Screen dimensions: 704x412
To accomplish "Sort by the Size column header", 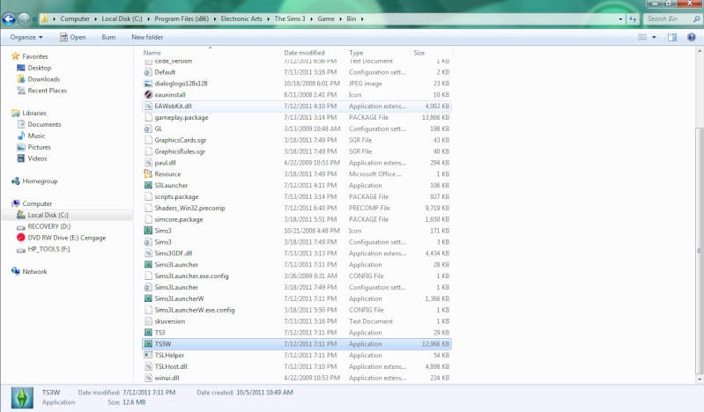I will (x=419, y=53).
